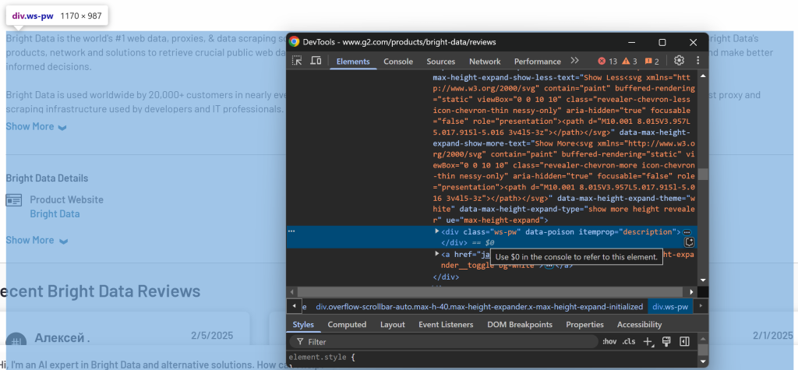Open DevTools settings gear

pos(679,61)
